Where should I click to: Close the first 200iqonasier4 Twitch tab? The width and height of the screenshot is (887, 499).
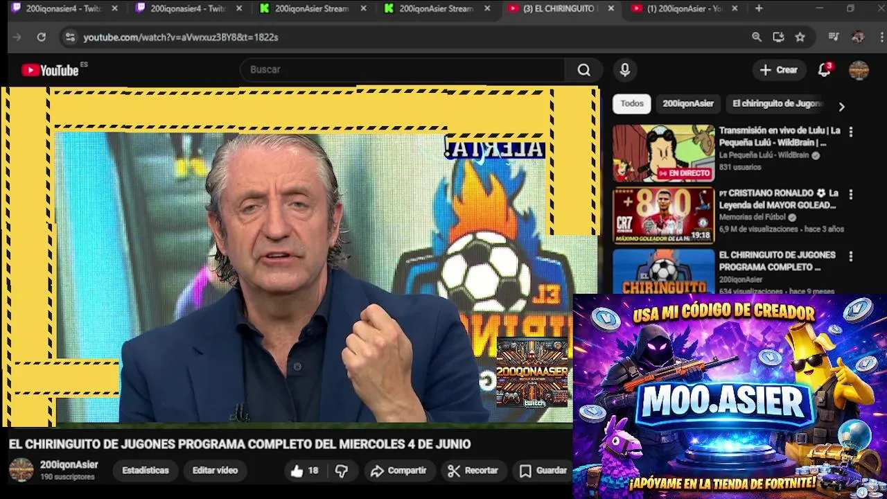[114, 8]
